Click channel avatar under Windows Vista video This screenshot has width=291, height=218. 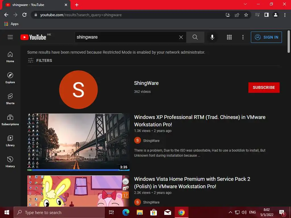(138, 202)
